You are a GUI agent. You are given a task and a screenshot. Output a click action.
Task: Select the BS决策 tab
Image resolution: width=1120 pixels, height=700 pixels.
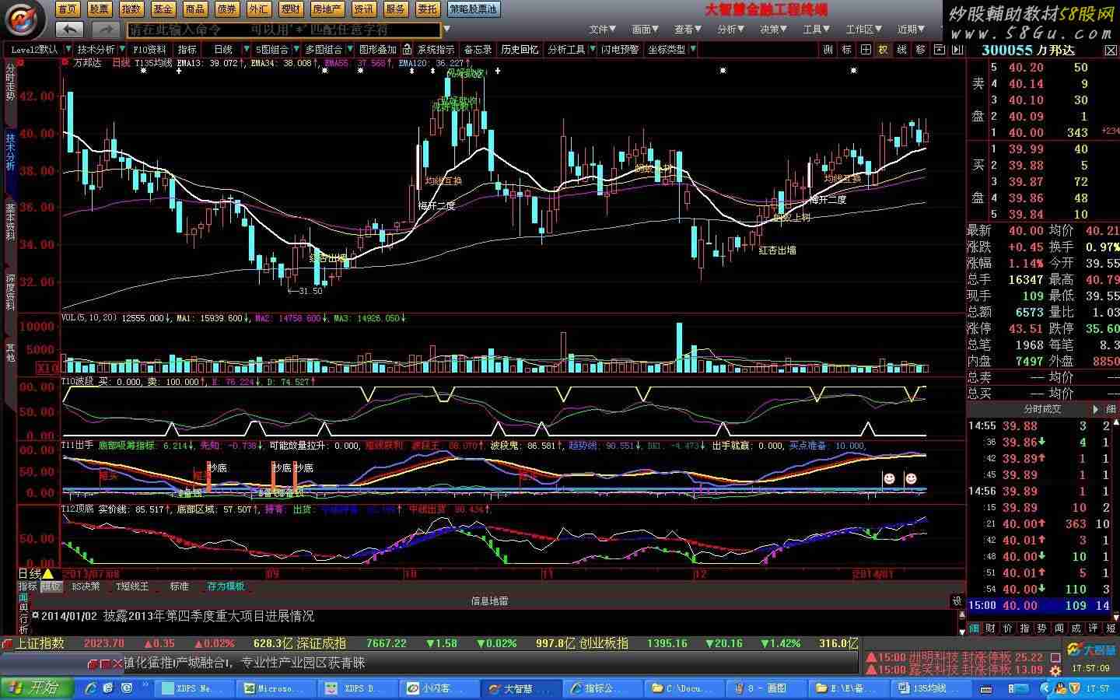pos(86,586)
